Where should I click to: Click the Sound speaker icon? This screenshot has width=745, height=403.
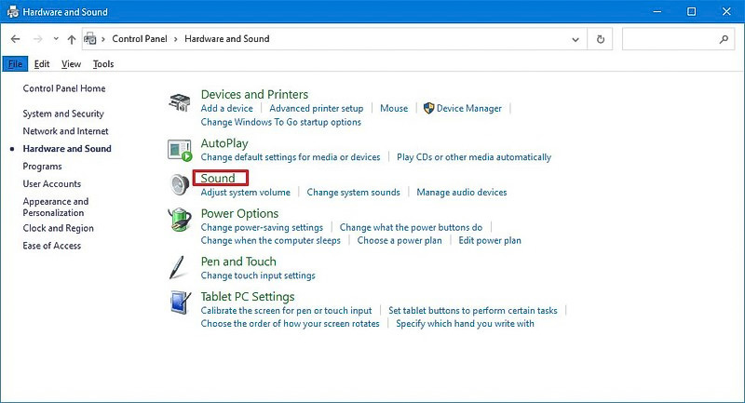pos(180,184)
